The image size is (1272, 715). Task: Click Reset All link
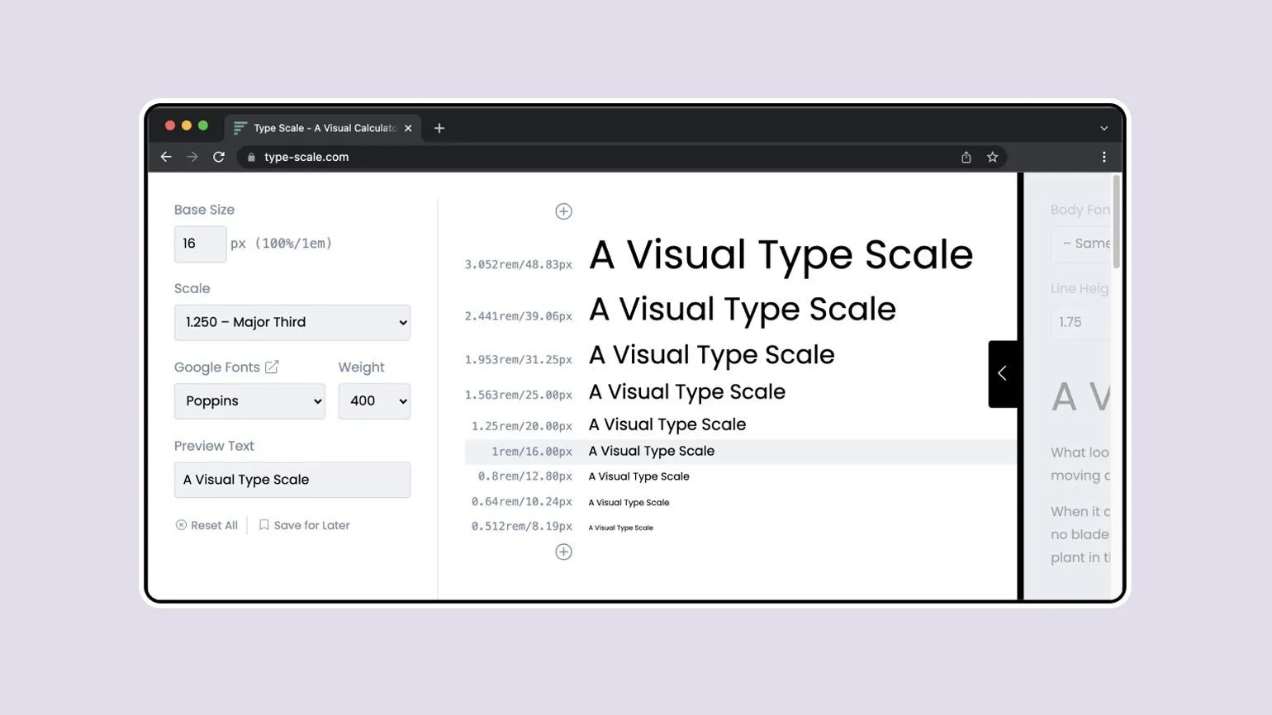pos(206,525)
